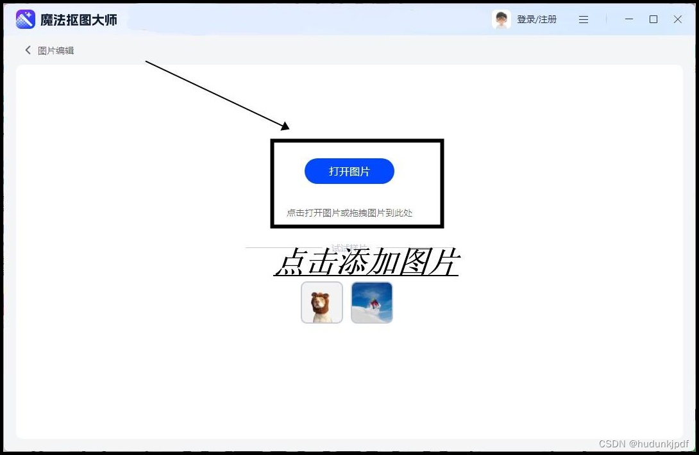
Task: Select the snowy mountain sample thumbnail
Action: click(x=372, y=302)
